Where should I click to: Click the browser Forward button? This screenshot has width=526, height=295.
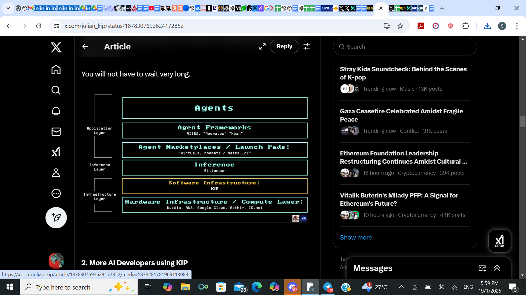[24, 26]
